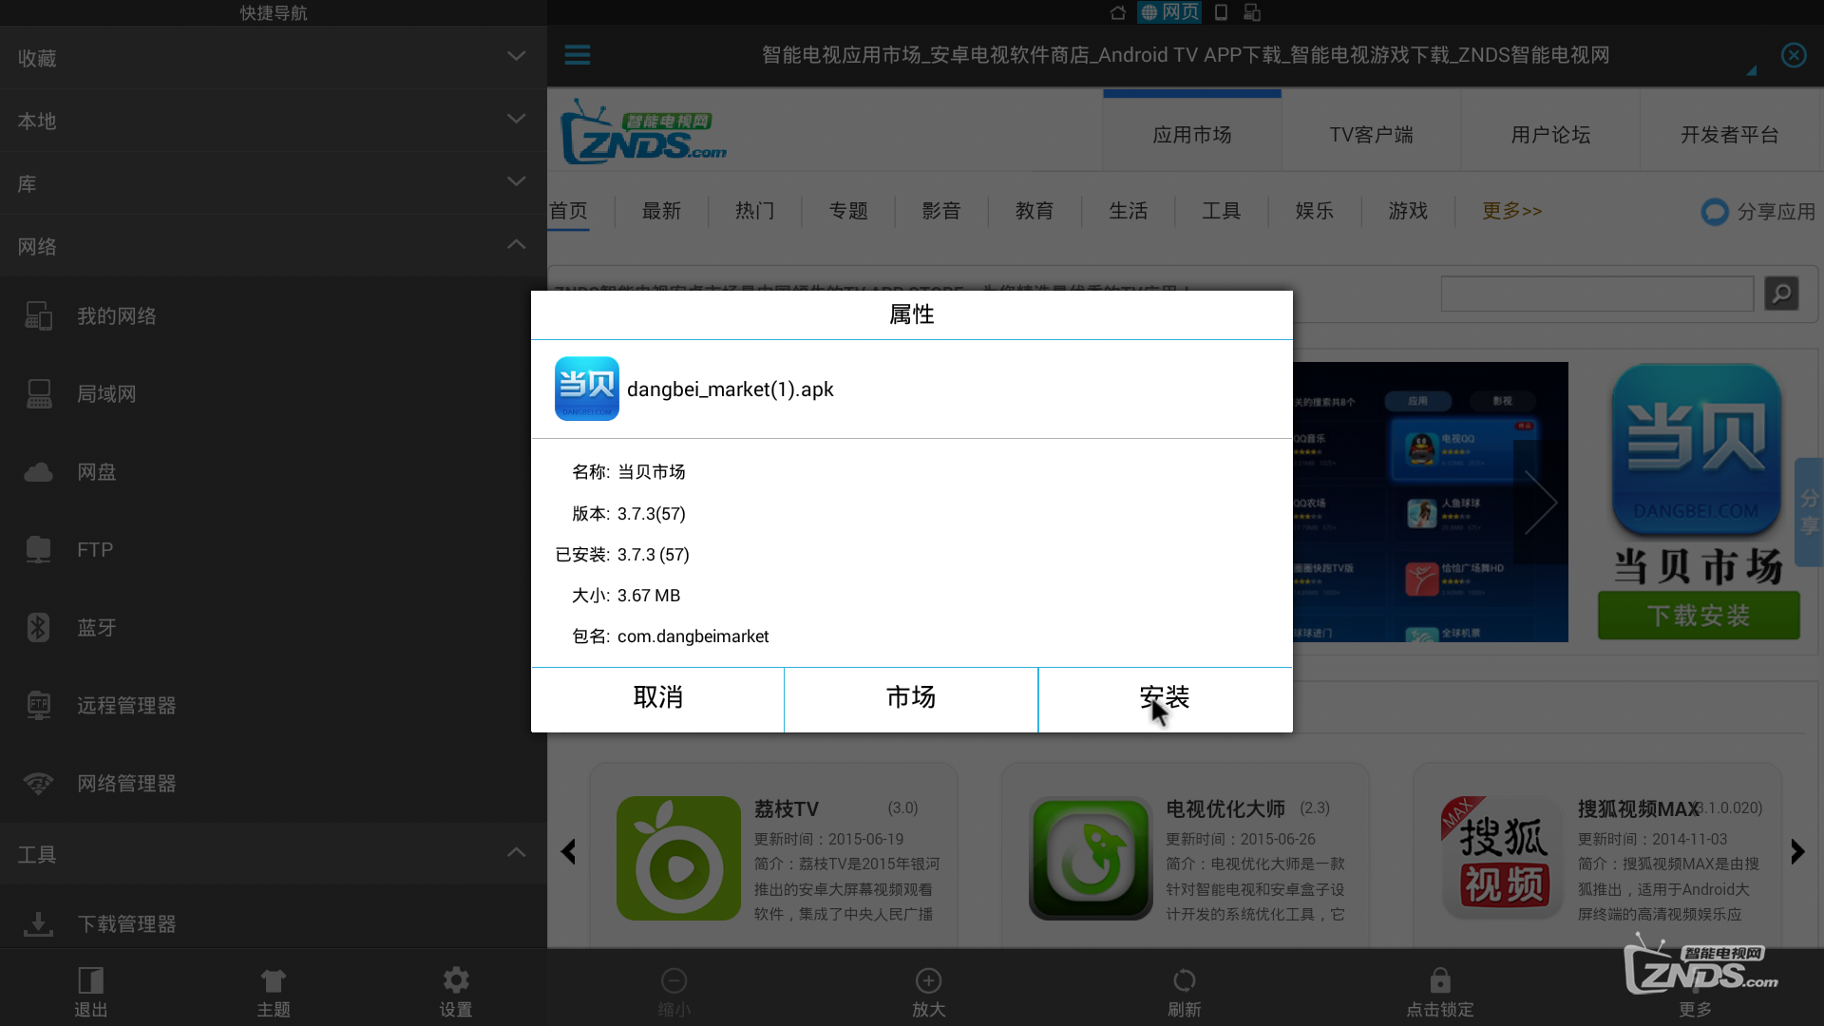Click the green 下载安装 button

[x=1699, y=616]
